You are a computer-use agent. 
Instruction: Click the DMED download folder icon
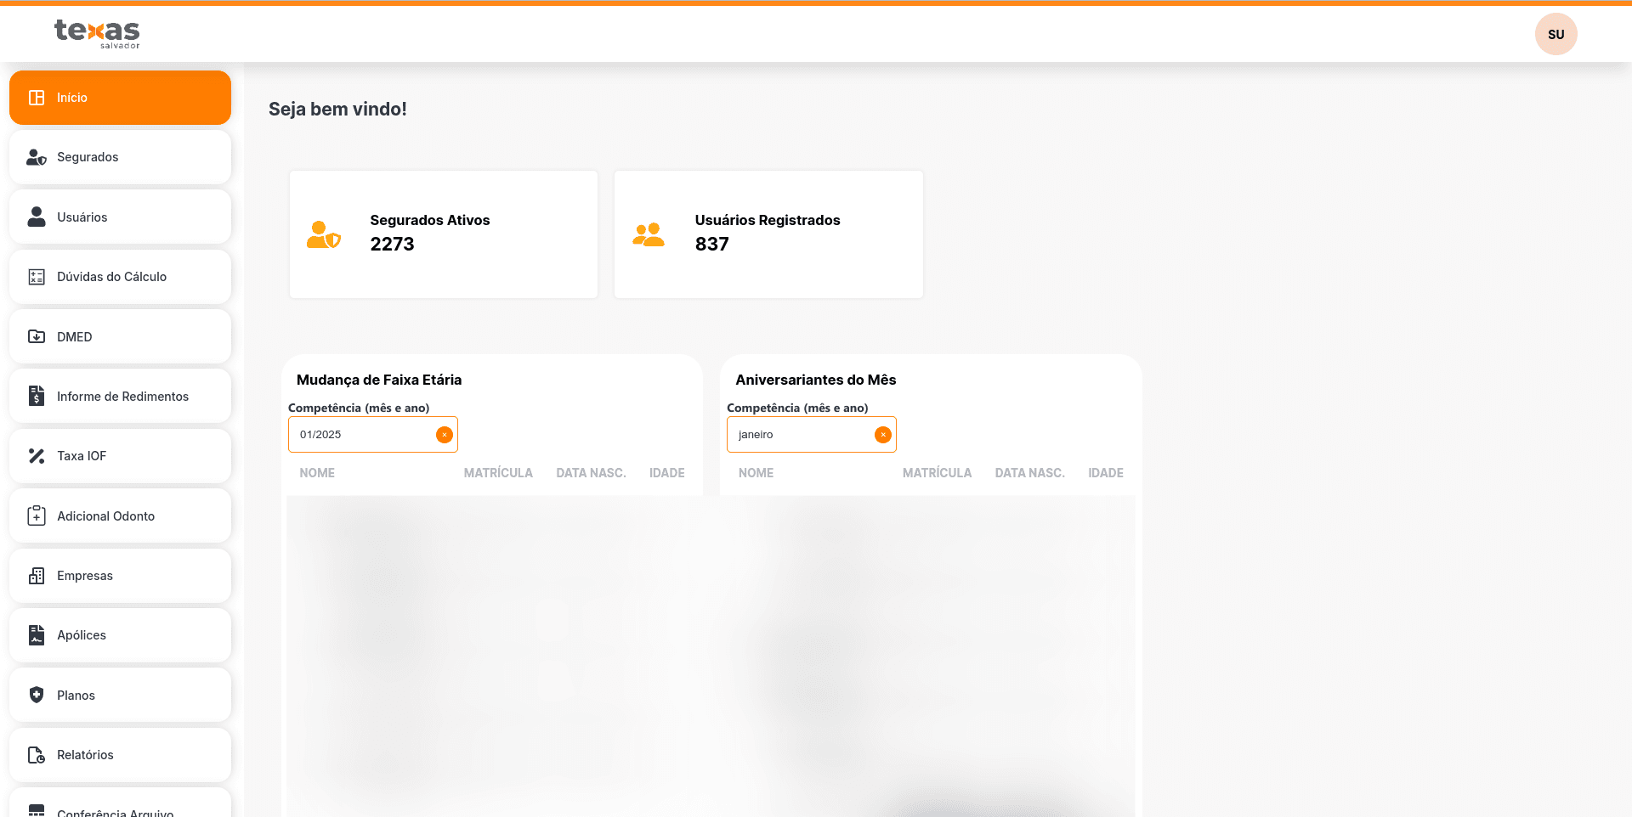[x=37, y=337]
